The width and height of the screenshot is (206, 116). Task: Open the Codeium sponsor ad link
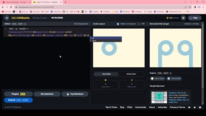click(170, 97)
